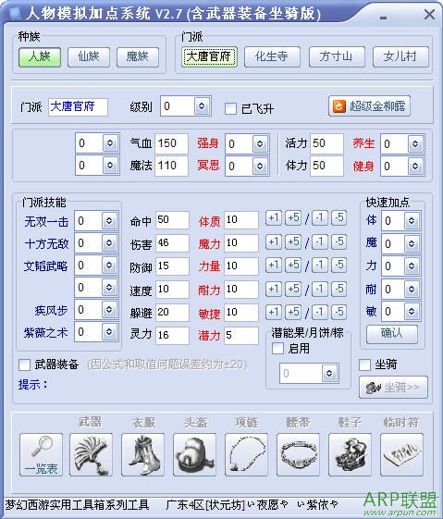
Task: Select the 人族 race toggle
Action: (40, 57)
